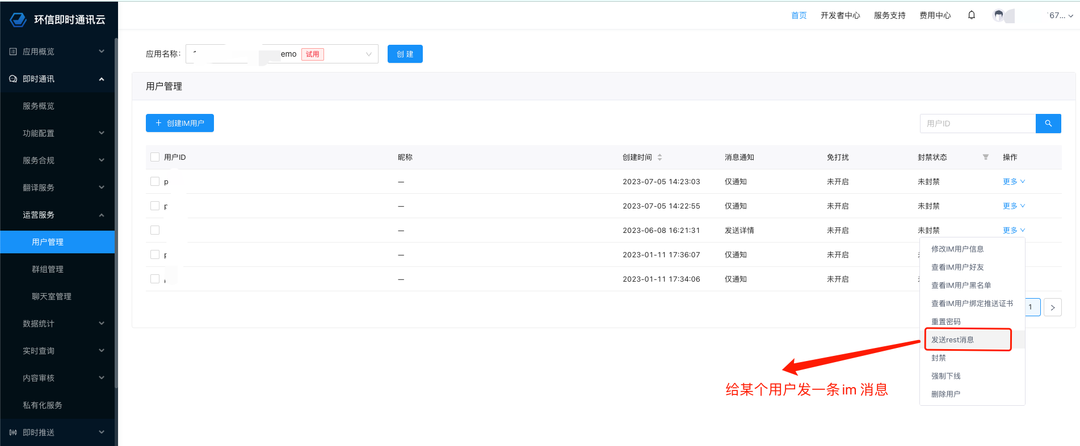Select 用户管理 in the sidebar
The height and width of the screenshot is (446, 1080).
pyautogui.click(x=57, y=242)
